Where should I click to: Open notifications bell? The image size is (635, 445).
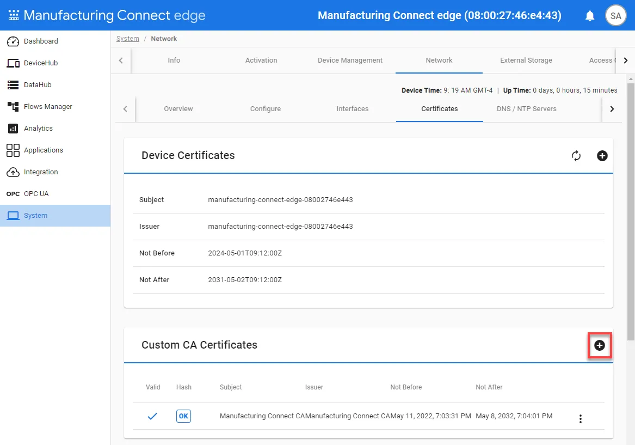click(x=590, y=16)
